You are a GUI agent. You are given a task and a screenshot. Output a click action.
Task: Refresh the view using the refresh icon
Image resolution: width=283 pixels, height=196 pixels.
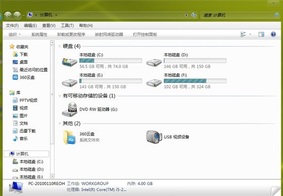pos(194,15)
